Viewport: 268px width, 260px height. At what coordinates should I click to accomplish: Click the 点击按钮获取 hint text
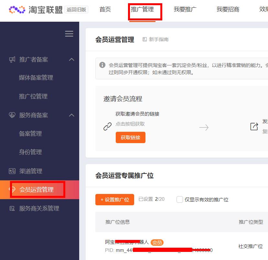[x=130, y=124]
